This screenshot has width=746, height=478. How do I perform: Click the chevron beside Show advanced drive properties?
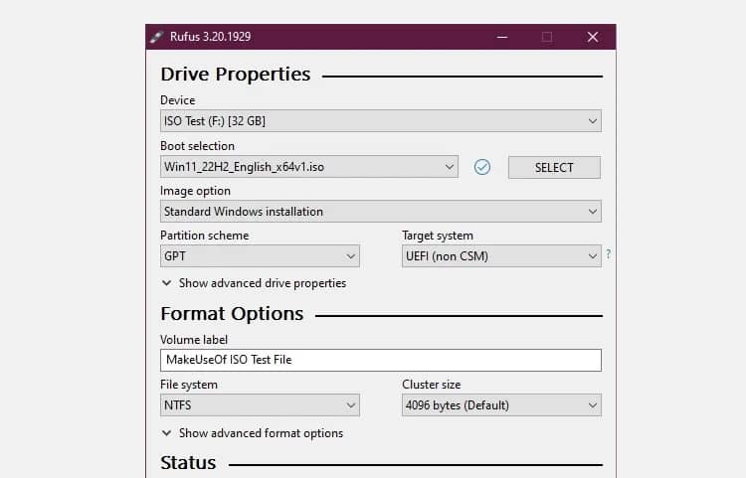coord(166,283)
